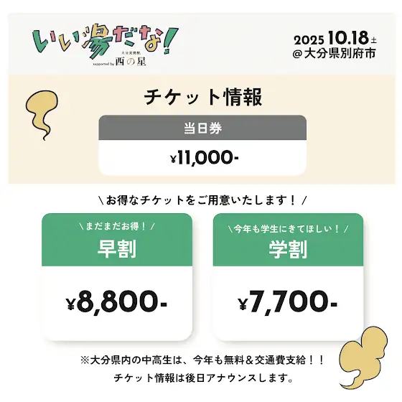Click the チケット情報は後日アナウンスします line
Screen dimensions: 402x402
203,378
